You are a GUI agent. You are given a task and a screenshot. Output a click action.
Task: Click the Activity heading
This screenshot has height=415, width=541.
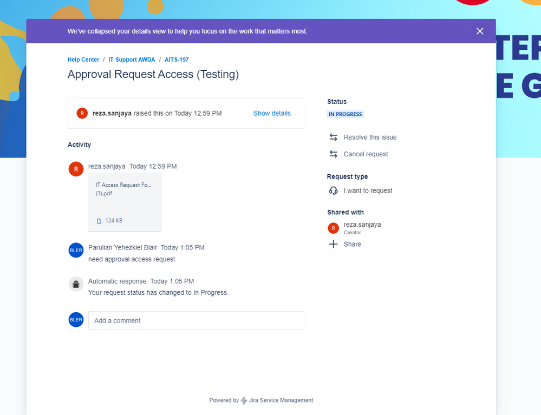point(80,145)
